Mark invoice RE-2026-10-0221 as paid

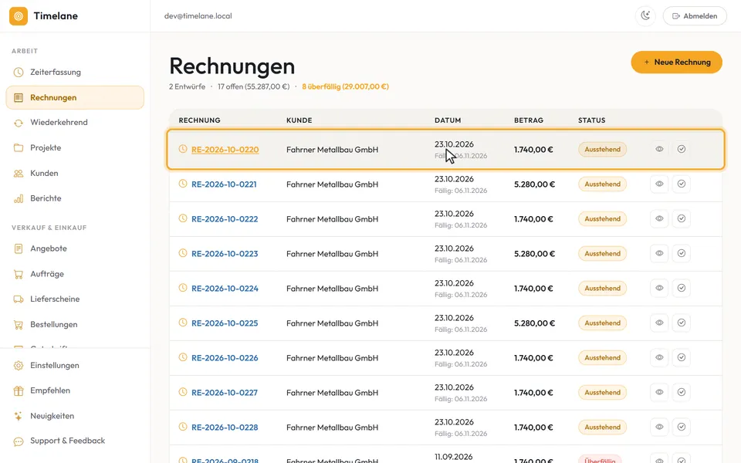pos(682,184)
